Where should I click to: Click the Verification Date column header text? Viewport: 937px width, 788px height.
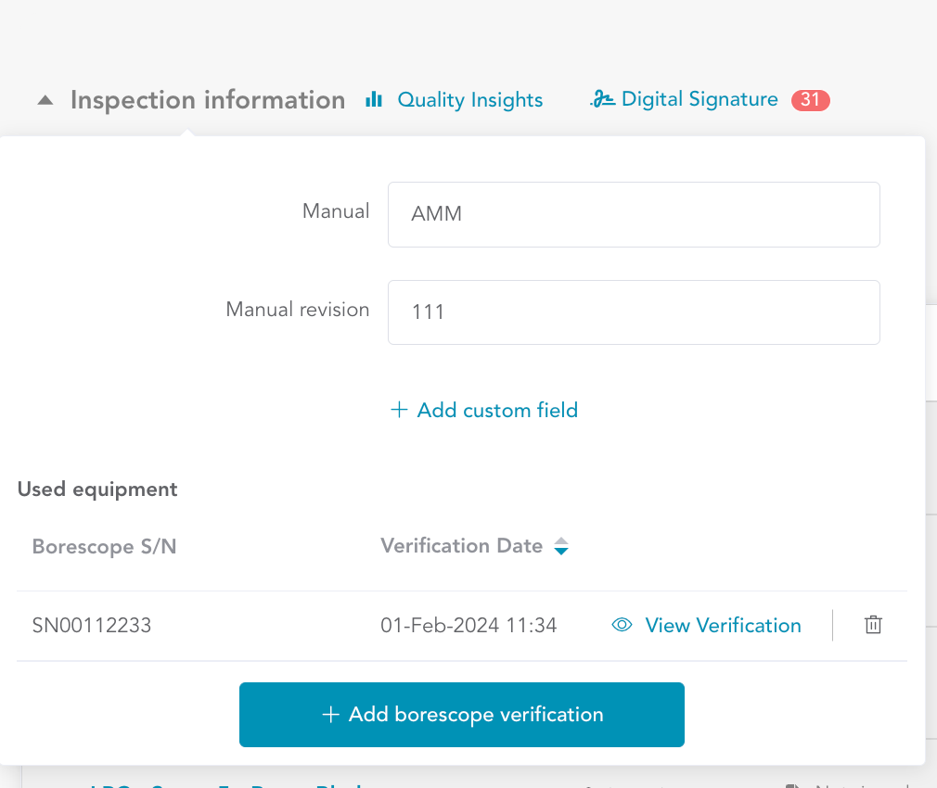pos(461,546)
